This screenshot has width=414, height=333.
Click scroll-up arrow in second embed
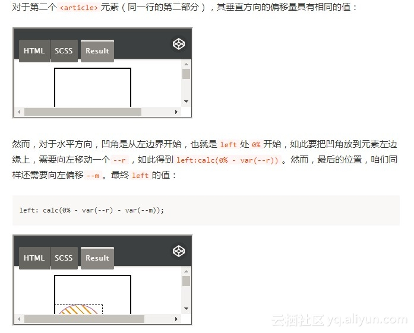click(x=186, y=271)
